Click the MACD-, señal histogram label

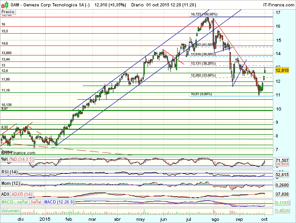pyautogui.click(x=15, y=202)
